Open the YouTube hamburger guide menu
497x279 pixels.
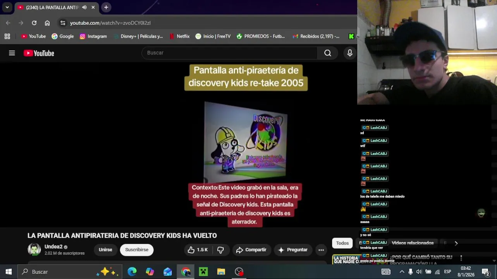12,53
